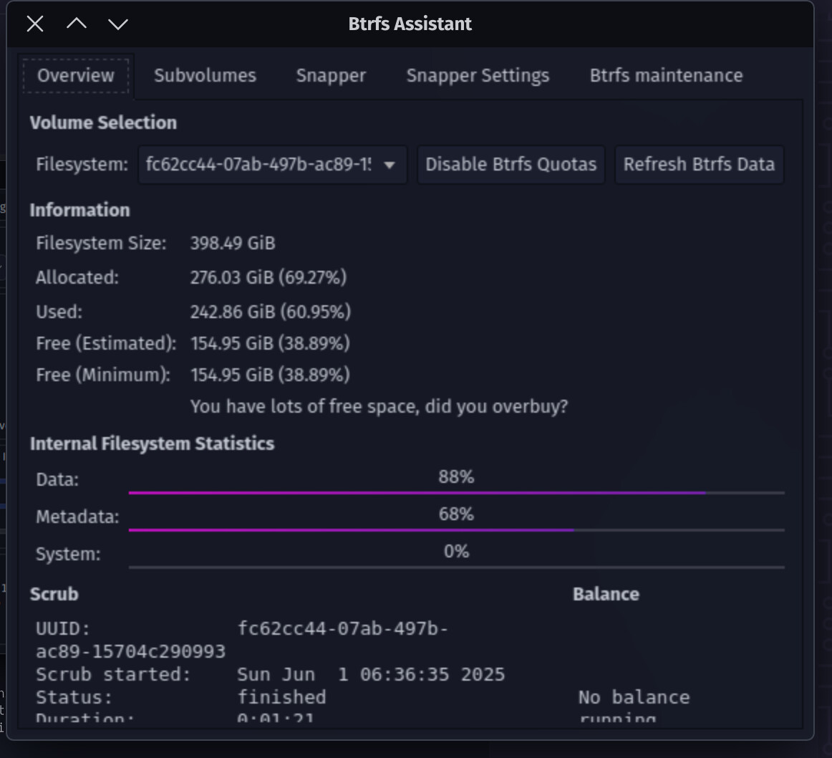Screen dimensions: 832x758
Task: Click the Btrfs Assistant window title
Action: [410, 24]
